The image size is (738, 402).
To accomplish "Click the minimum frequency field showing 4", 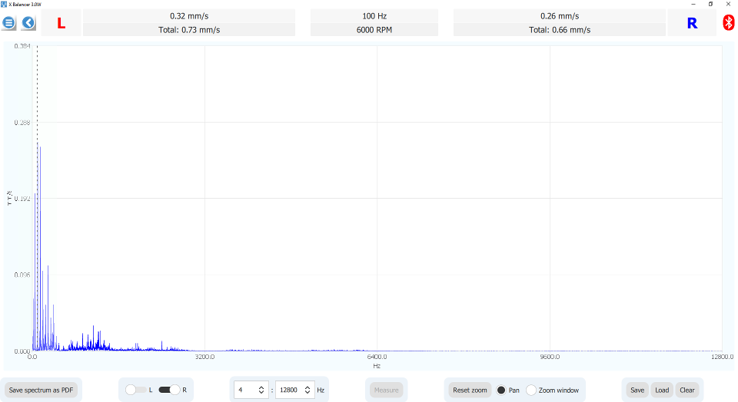I will click(246, 390).
